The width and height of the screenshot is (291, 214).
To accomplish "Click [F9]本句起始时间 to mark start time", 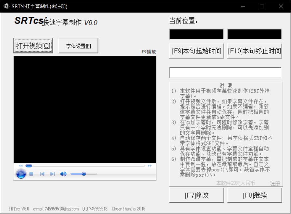I will 196,51.
